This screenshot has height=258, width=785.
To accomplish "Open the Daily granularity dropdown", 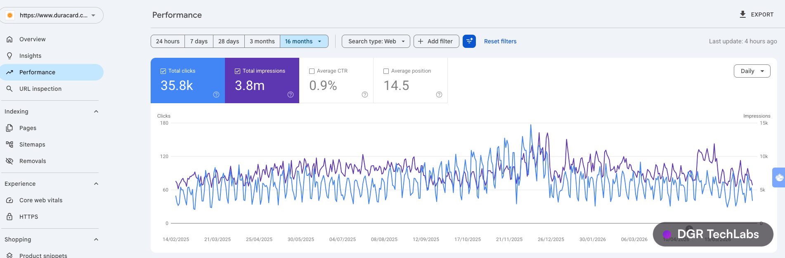I will coord(752,71).
